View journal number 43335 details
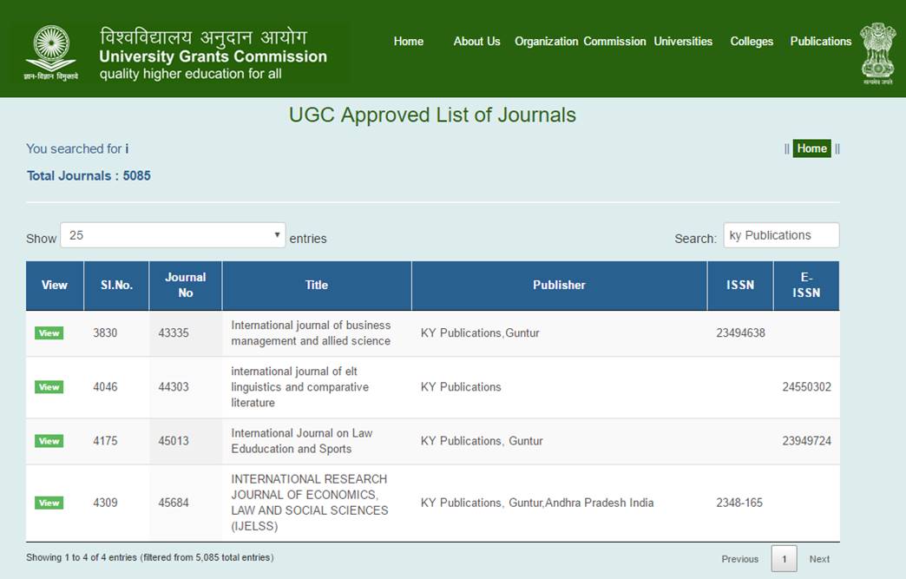This screenshot has width=906, height=579. (49, 333)
